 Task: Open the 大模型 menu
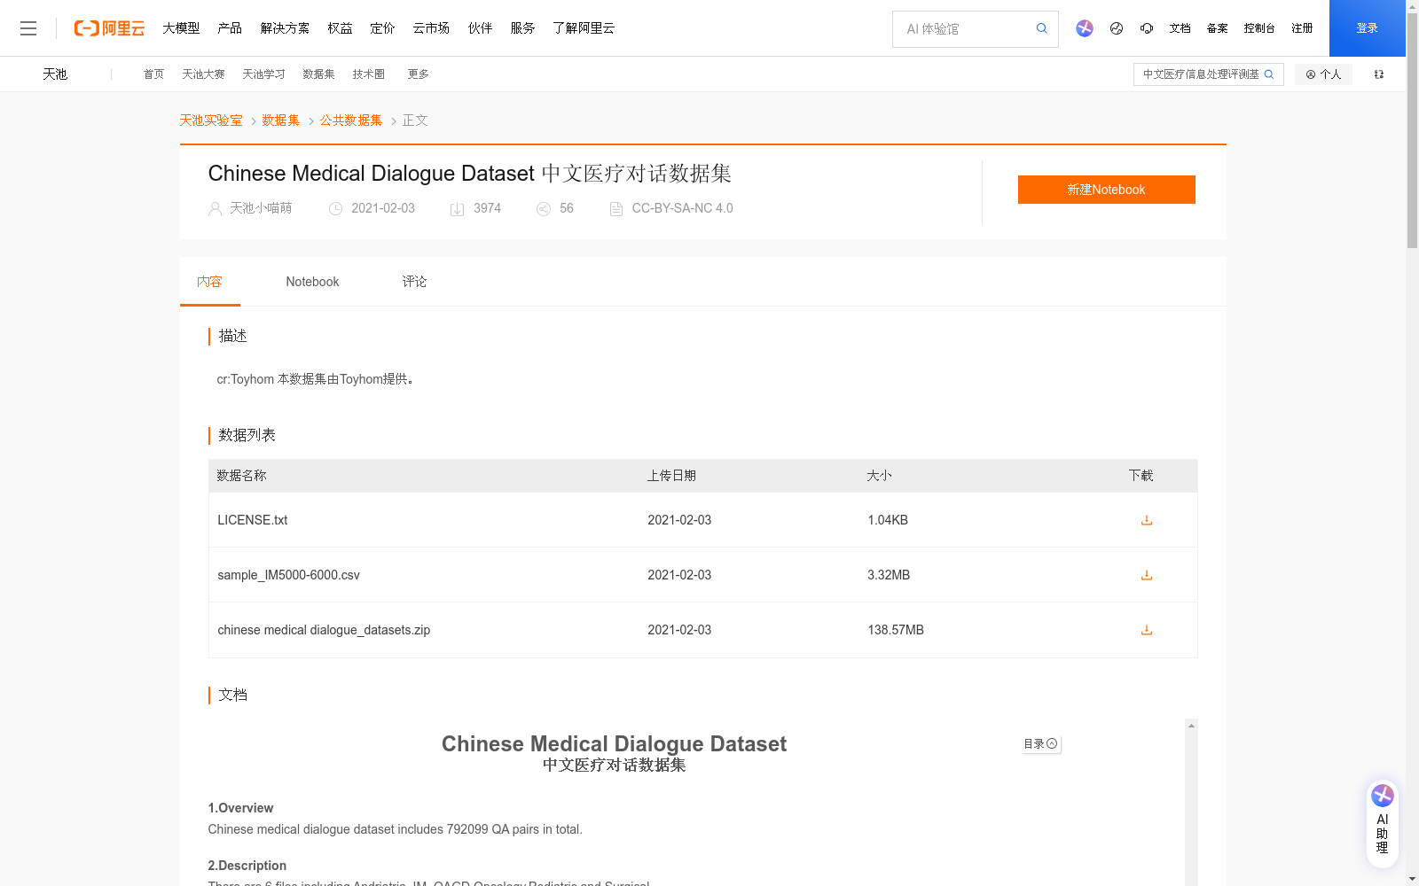pyautogui.click(x=181, y=28)
